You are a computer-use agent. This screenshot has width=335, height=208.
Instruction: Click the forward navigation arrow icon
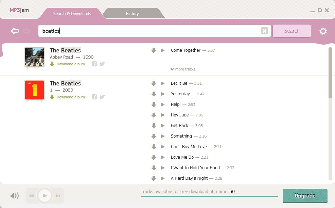27,31
